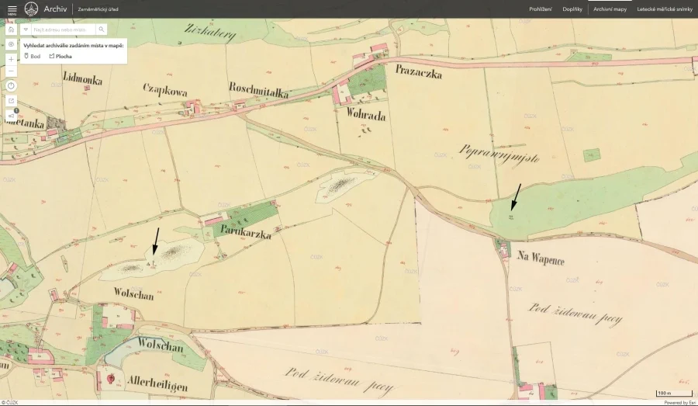Select the Plocha area search mode

click(61, 56)
